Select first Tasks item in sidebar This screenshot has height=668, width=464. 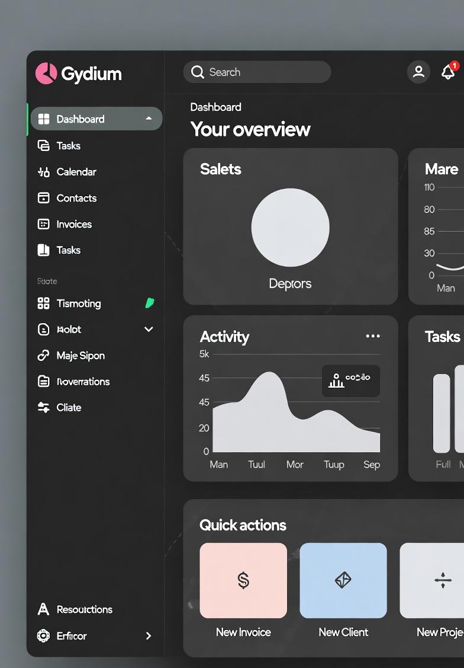tap(68, 146)
